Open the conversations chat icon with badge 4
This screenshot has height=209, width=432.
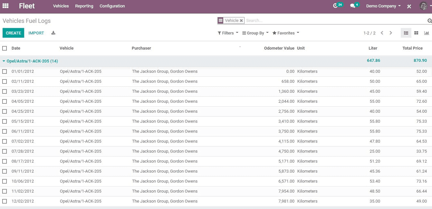coord(354,5)
